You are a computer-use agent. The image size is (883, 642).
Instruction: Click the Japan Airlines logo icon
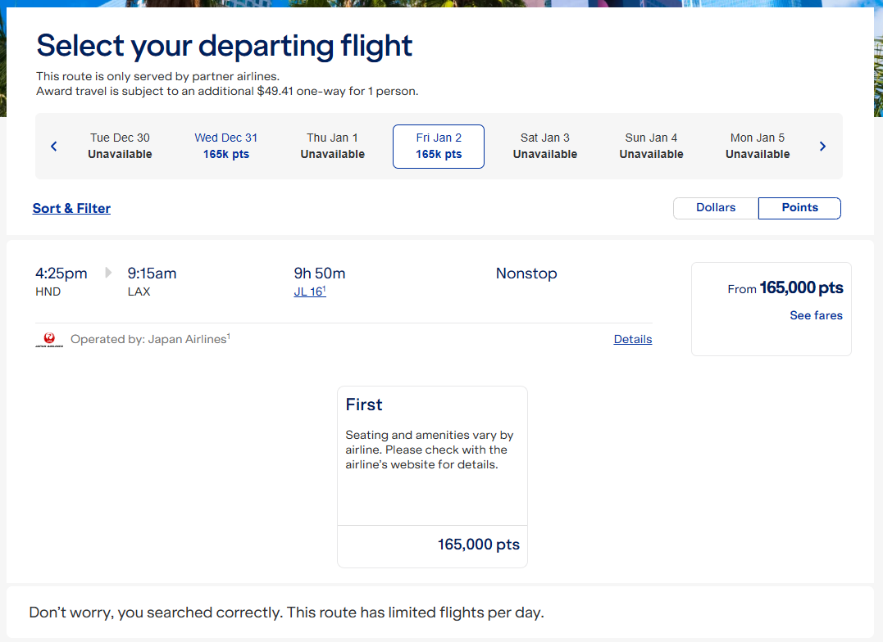[x=49, y=339]
